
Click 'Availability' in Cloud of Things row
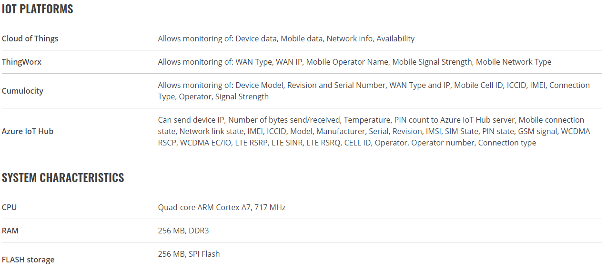395,39
